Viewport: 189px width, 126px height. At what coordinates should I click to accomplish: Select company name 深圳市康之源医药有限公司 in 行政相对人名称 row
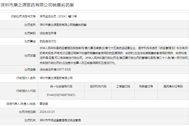click(56, 78)
